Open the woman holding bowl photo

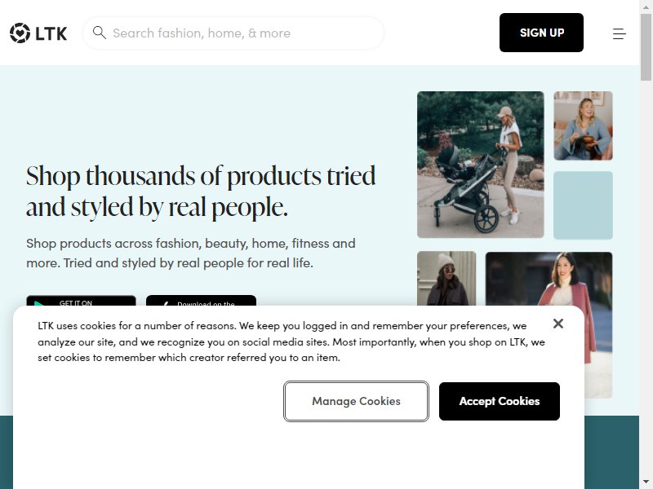click(x=583, y=126)
